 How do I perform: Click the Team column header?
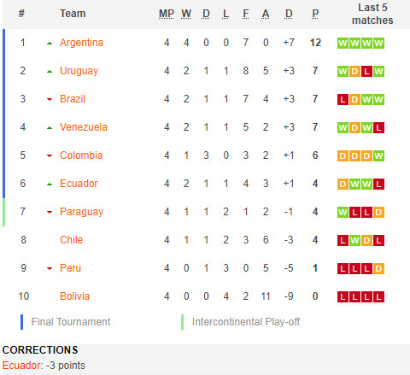[x=73, y=14]
